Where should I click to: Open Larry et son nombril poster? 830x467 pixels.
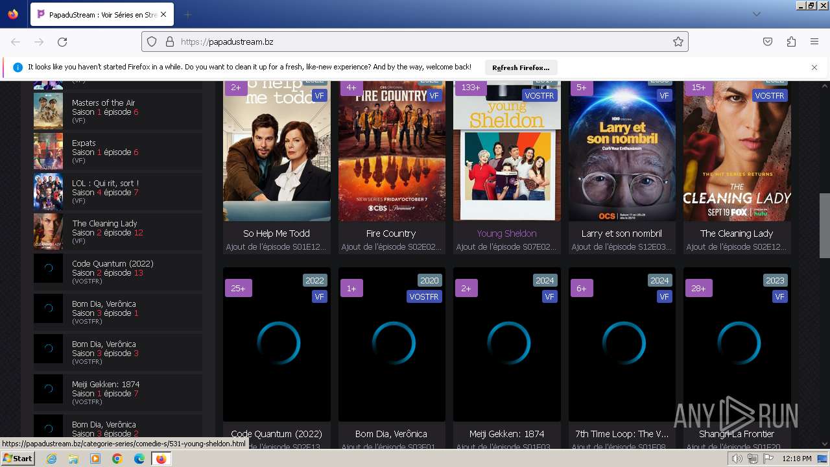[x=622, y=150]
